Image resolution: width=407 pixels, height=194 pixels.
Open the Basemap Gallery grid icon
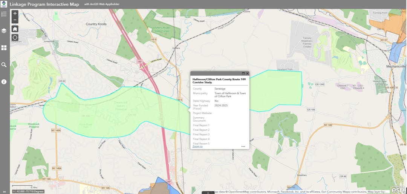point(4,48)
